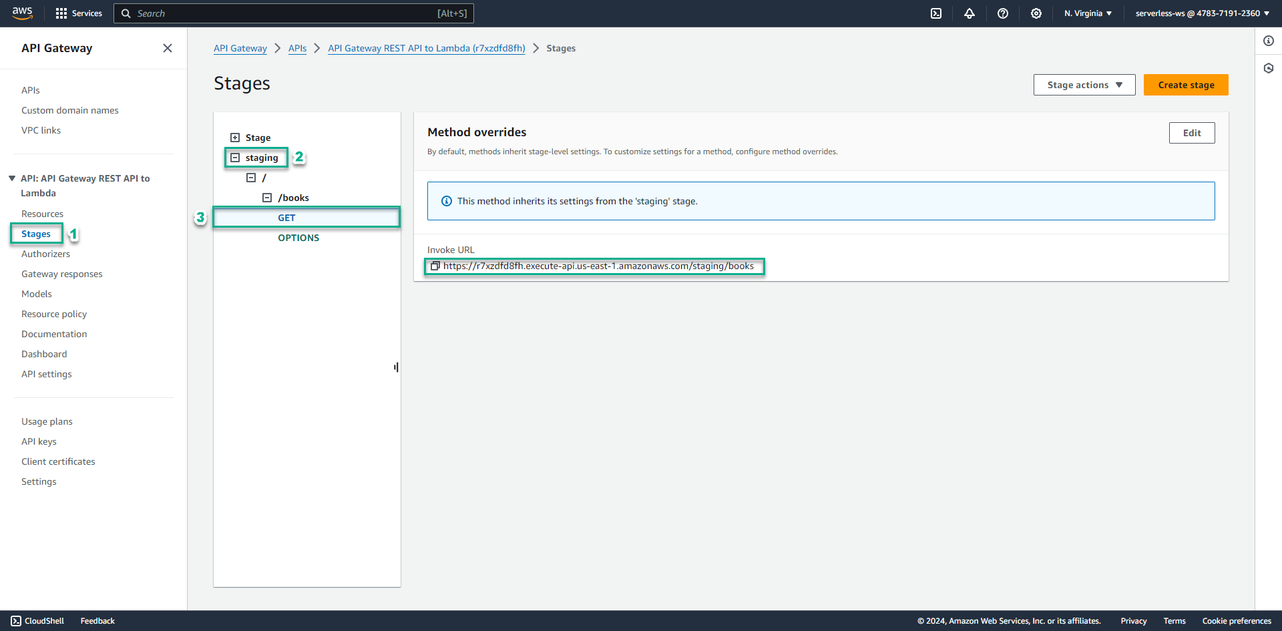This screenshot has width=1282, height=631.
Task: Click the Feedback link in the footer
Action: tap(97, 621)
